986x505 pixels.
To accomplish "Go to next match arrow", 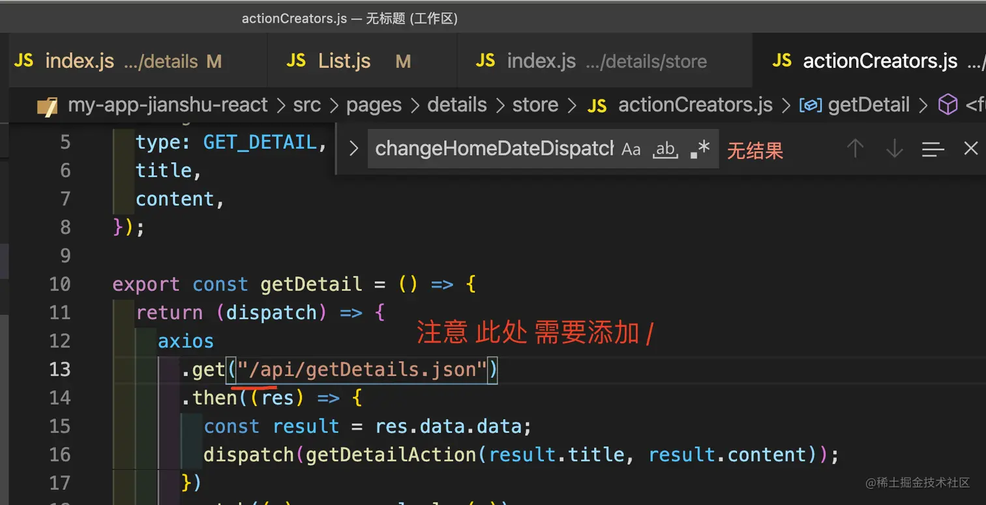I will click(895, 149).
